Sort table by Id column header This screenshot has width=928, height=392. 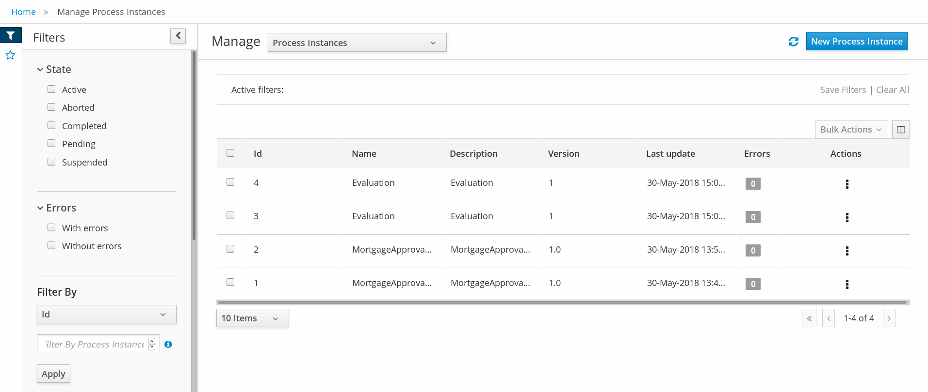(x=258, y=154)
